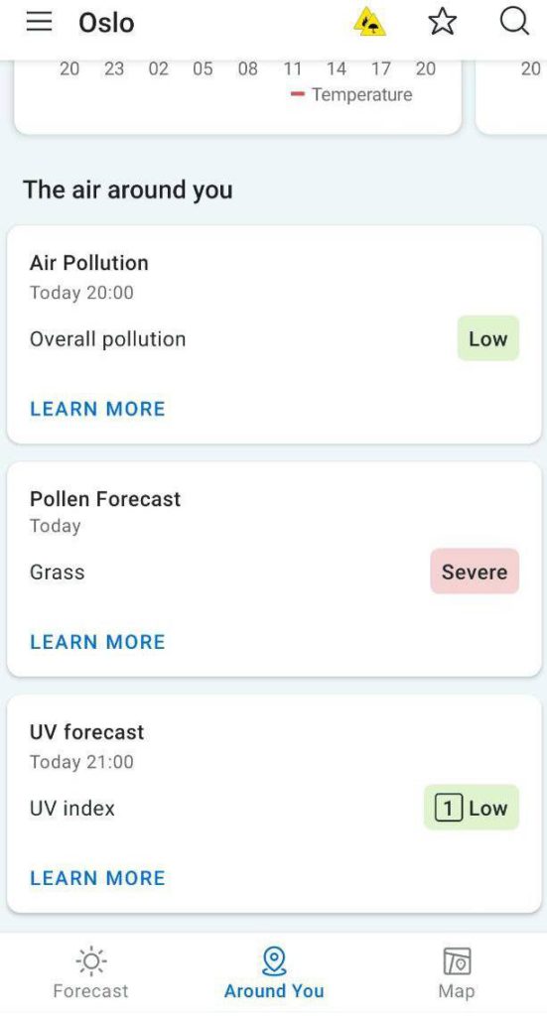Viewport: 547px width, 1016px height.
Task: Open Learn More under Pollen Forecast
Action: [x=97, y=642]
